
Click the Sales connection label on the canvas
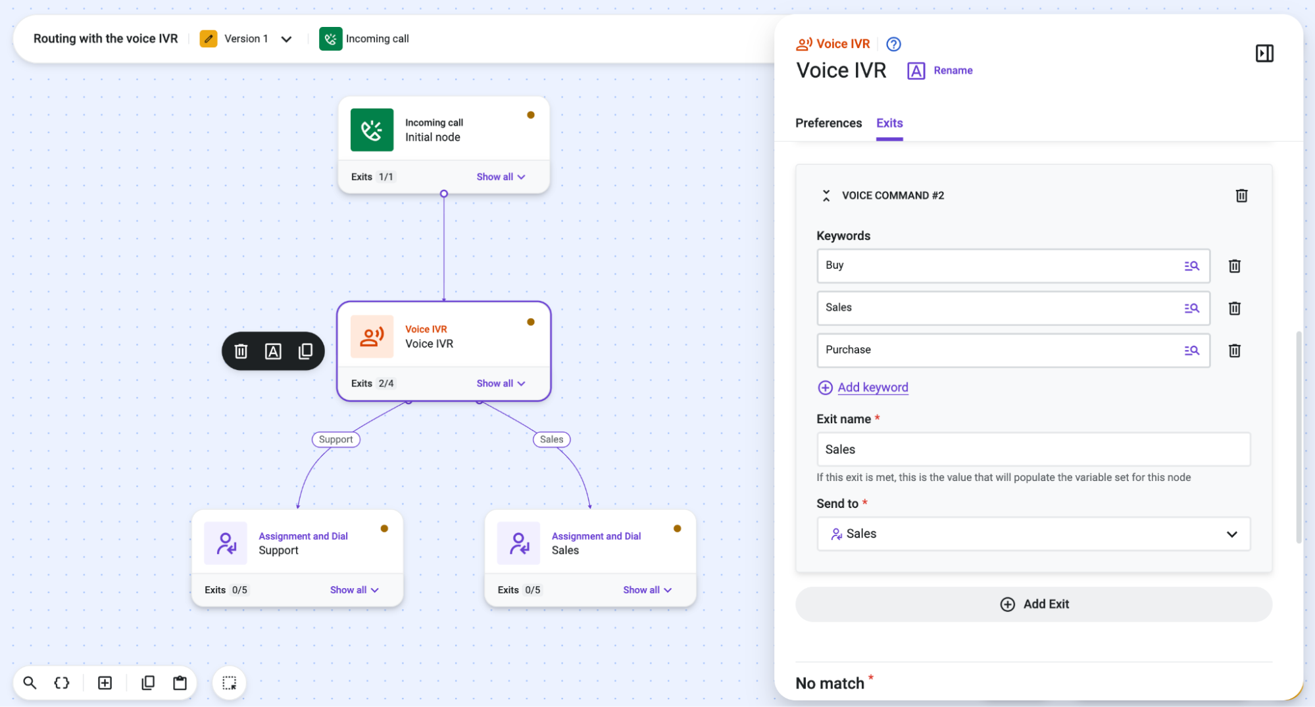coord(551,440)
